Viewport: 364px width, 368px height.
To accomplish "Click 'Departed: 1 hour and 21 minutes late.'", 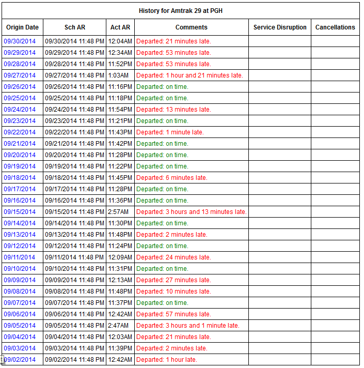I will (189, 75).
